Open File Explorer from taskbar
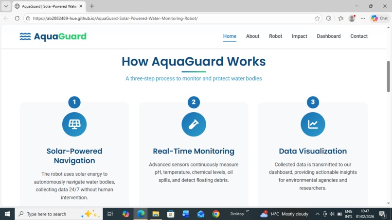Screen dimensions: 392x220 [x=156, y=214]
